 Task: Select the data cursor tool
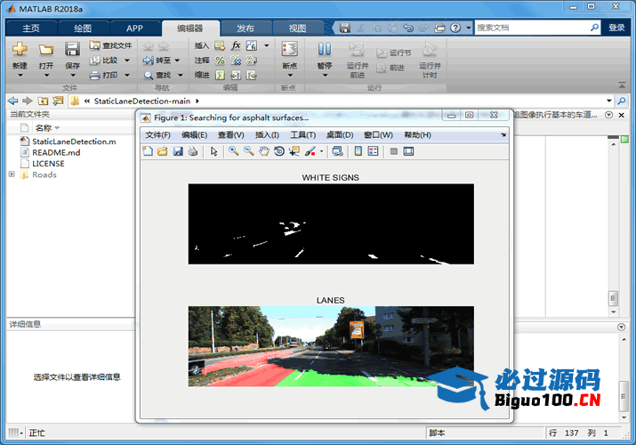click(x=294, y=151)
